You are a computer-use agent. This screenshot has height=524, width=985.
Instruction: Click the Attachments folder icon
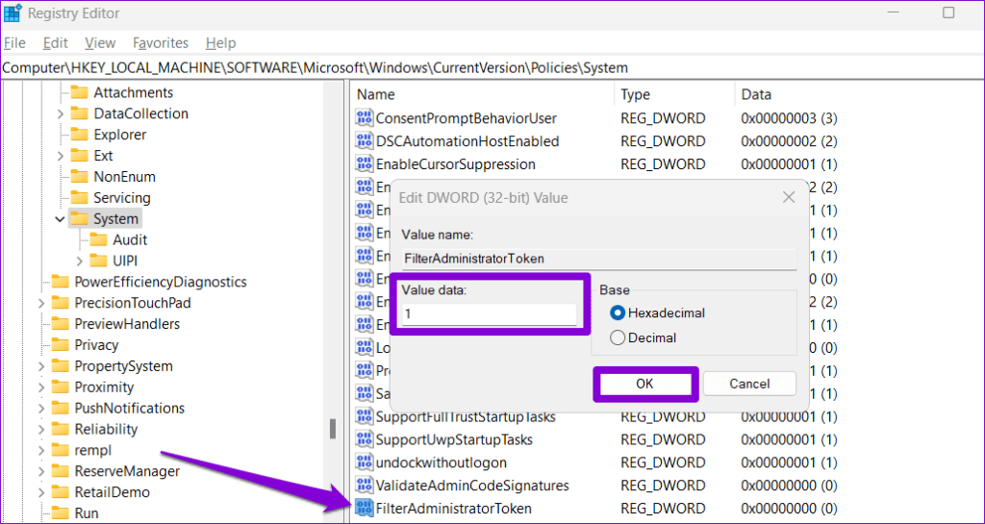coord(79,93)
